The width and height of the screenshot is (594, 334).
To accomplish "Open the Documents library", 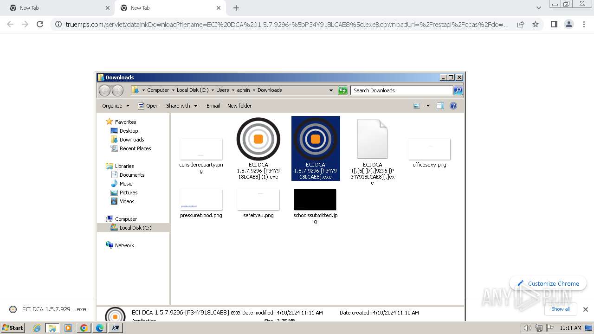I will [x=128, y=175].
